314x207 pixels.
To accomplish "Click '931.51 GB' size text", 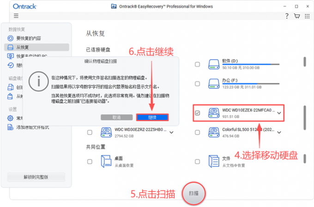I will point(231,116).
